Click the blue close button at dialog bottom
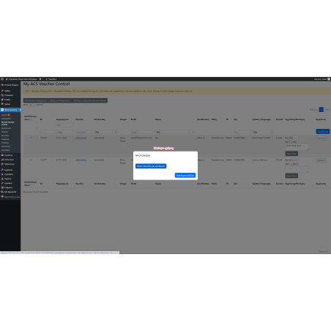 click(185, 175)
